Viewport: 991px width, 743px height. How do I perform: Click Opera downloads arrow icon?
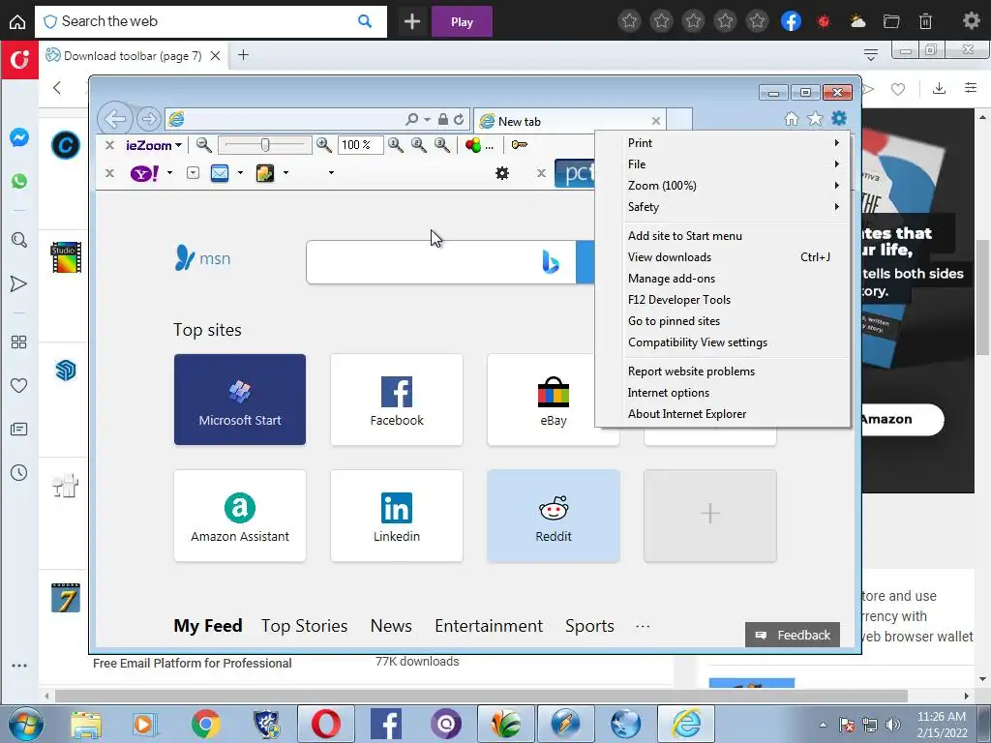point(939,88)
